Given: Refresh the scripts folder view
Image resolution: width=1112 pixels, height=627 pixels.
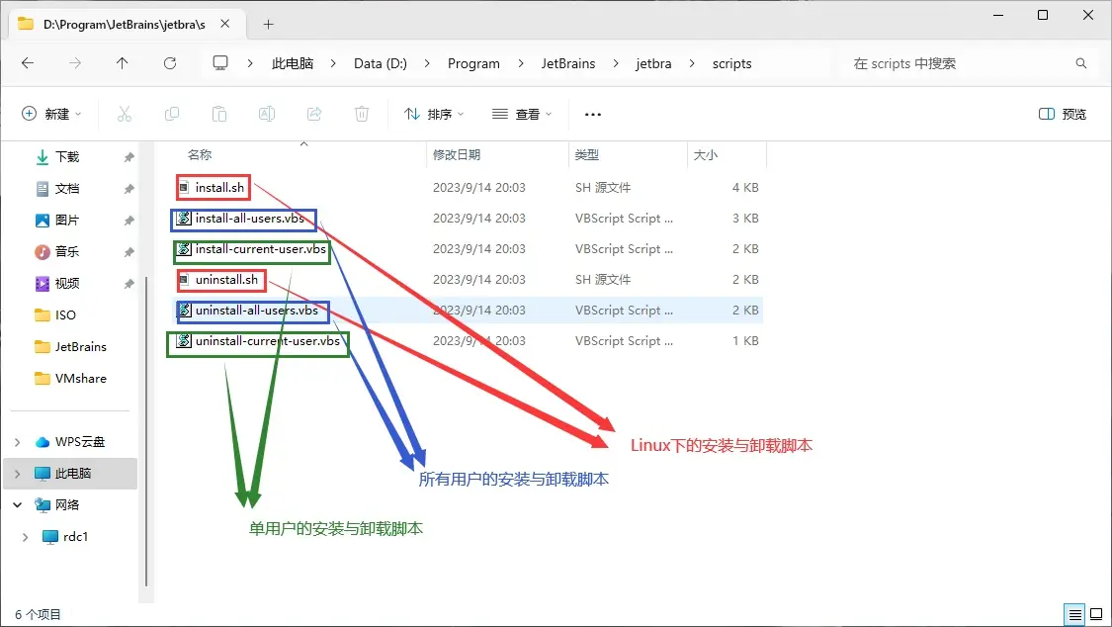Looking at the screenshot, I should pos(170,63).
